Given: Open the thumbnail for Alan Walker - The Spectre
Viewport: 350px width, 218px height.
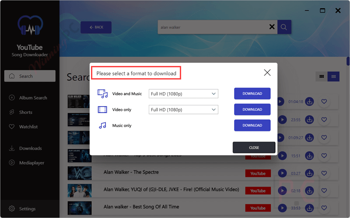Looking at the screenshot, I should (80, 173).
